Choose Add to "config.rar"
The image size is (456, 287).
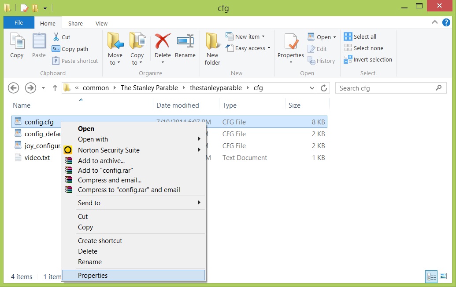click(x=133, y=171)
